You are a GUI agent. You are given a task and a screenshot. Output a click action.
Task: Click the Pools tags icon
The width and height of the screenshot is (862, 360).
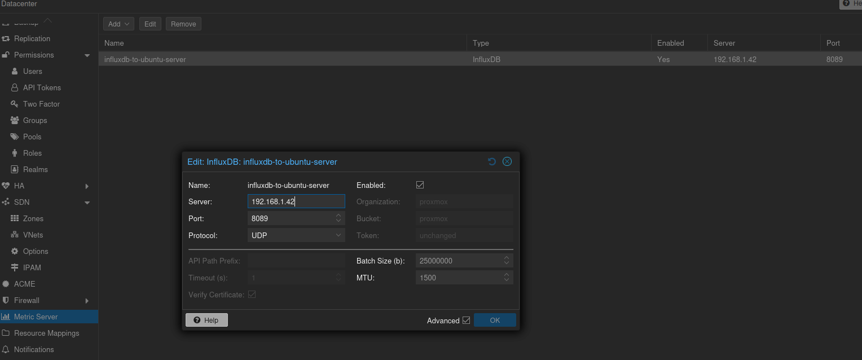(15, 137)
